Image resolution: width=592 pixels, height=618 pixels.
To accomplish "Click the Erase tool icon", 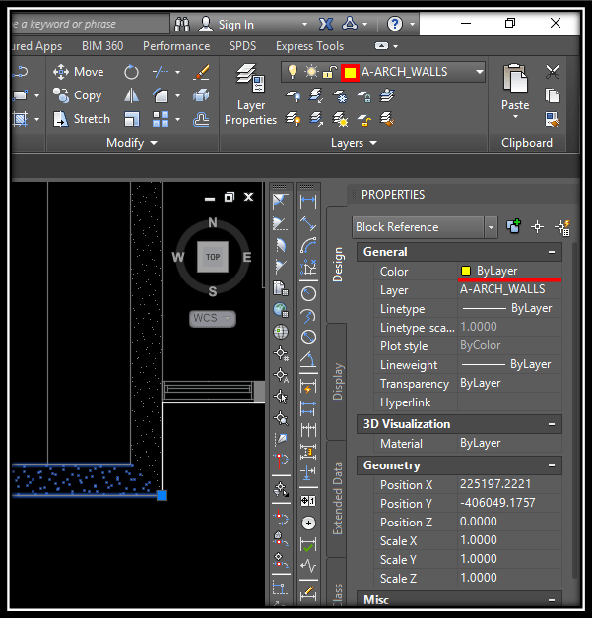I will coord(202,72).
